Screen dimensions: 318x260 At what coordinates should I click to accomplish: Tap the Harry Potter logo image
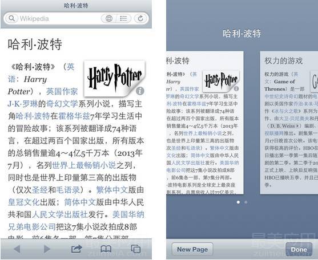[114, 78]
